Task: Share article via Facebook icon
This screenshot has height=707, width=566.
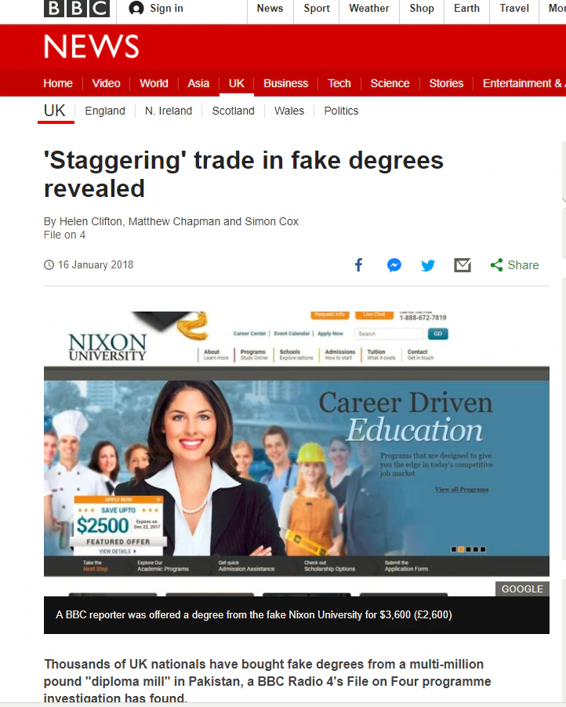Action: click(x=359, y=265)
